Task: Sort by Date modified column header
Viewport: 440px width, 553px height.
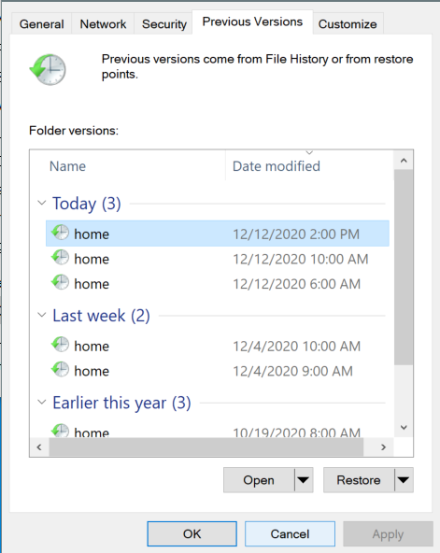Action: pos(277,166)
